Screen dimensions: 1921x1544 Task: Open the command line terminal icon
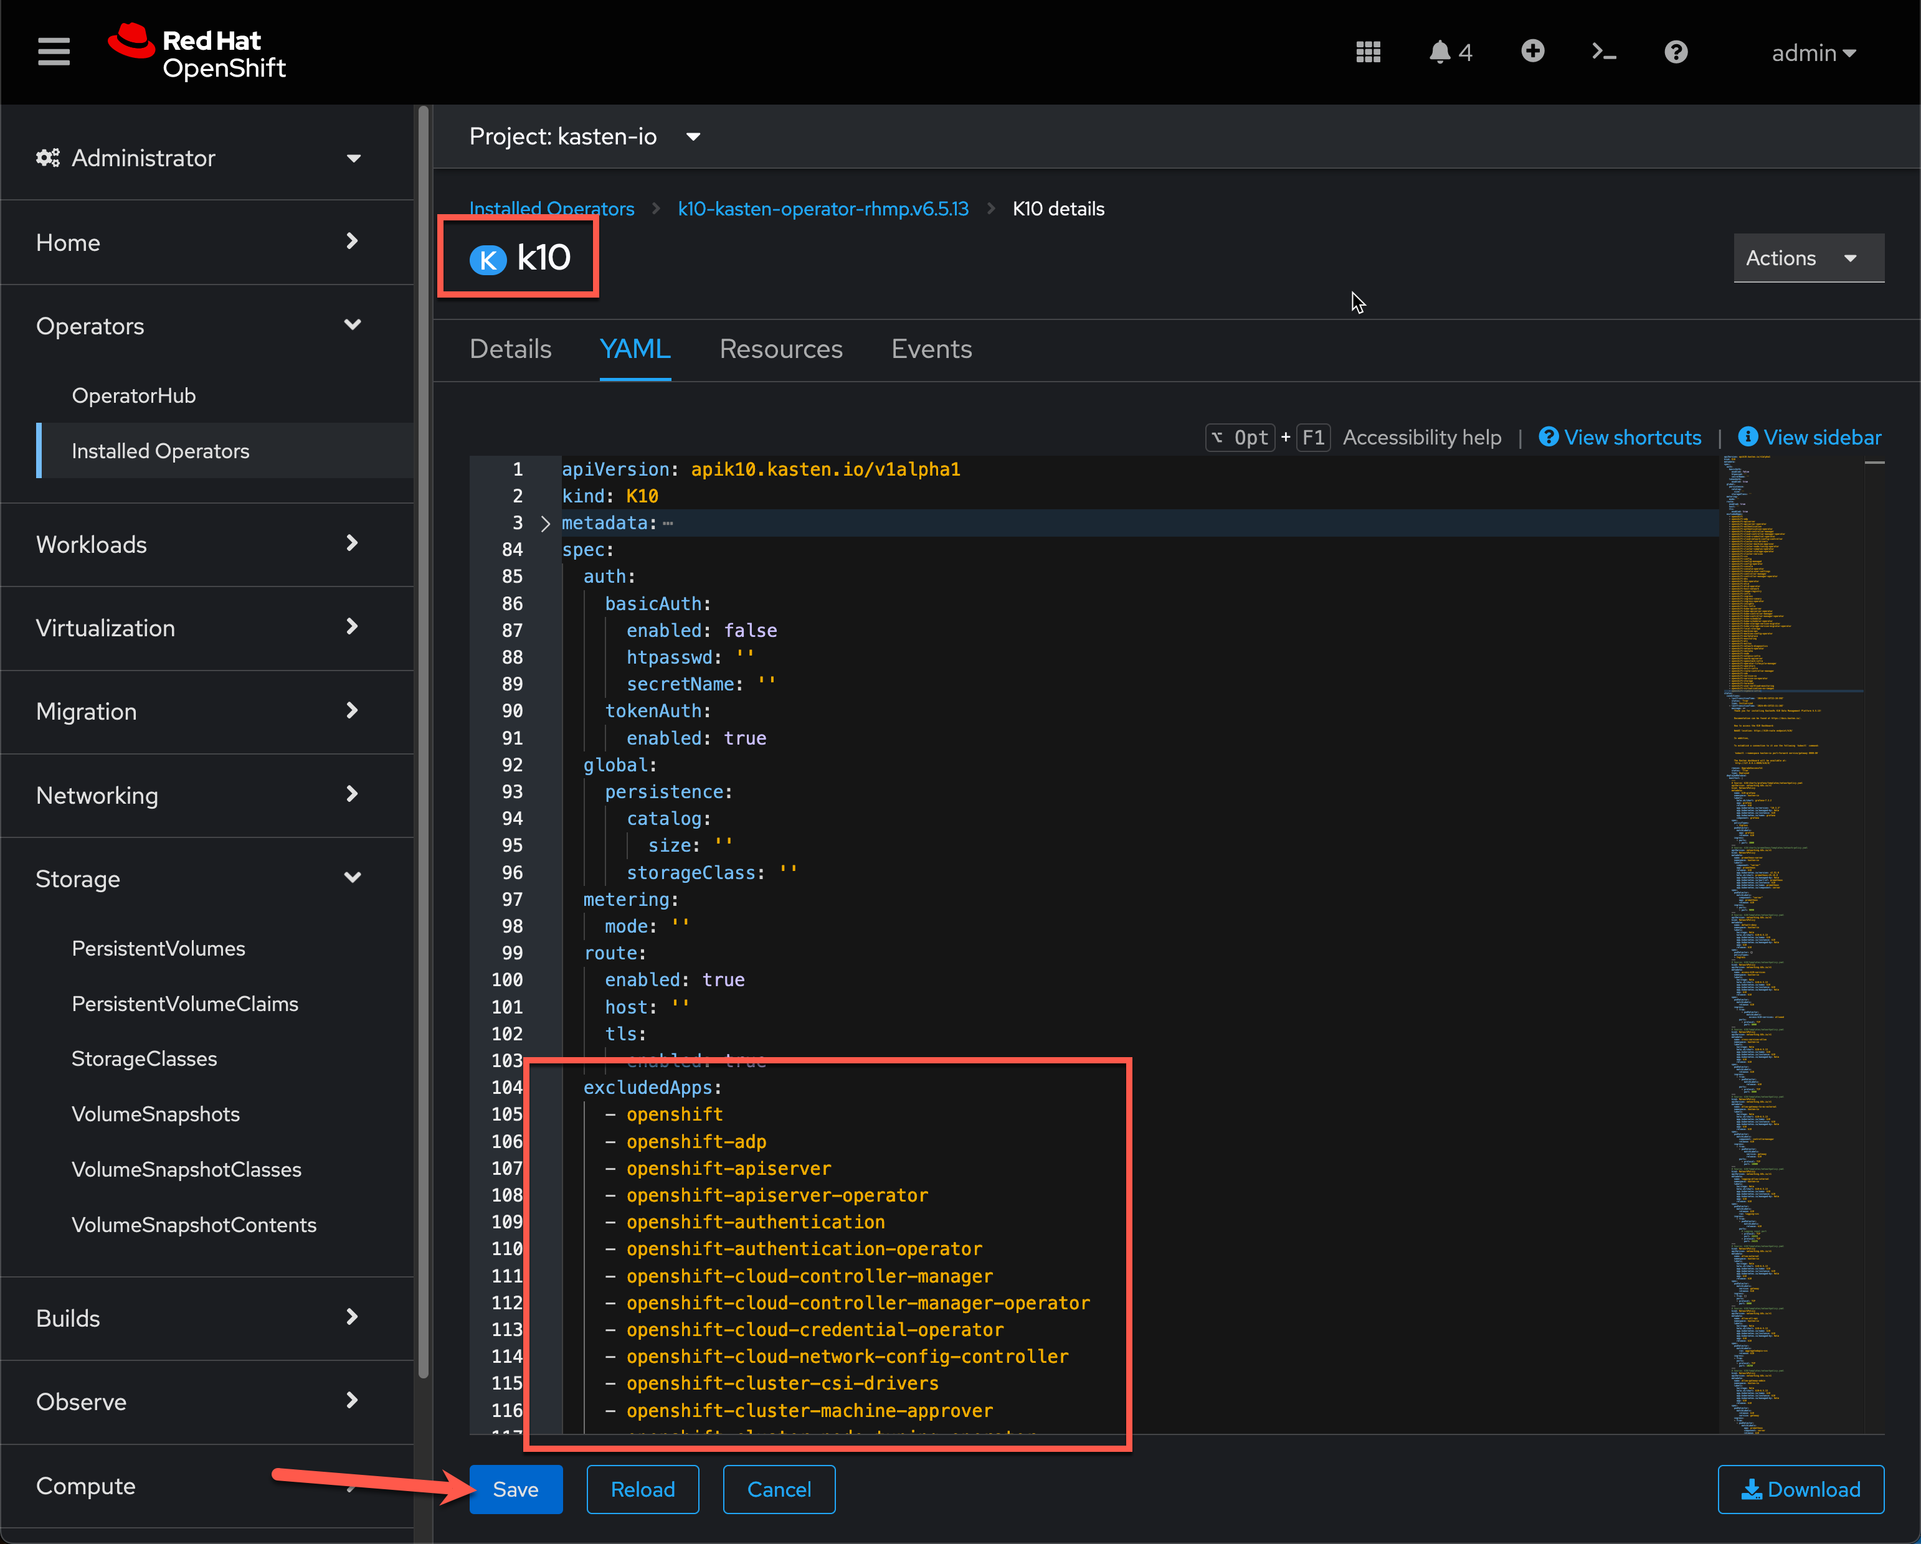1604,52
